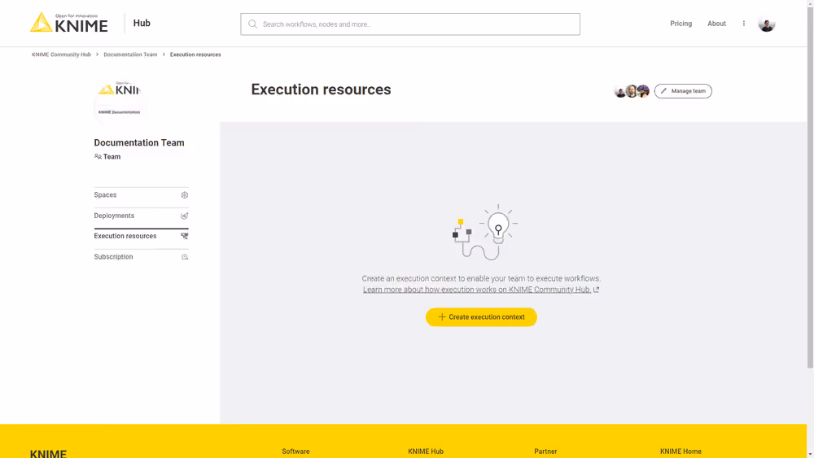
Task: Click the Execution resources breadcrumb
Action: [x=195, y=55]
